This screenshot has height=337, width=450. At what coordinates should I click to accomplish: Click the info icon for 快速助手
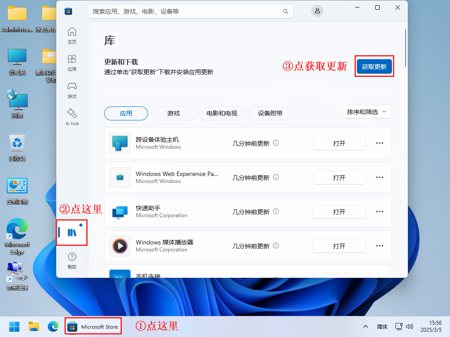[x=276, y=211]
